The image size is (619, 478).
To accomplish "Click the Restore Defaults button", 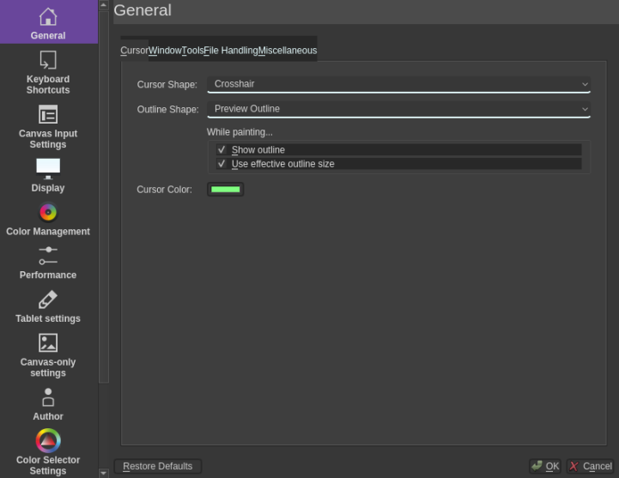I will point(158,466).
